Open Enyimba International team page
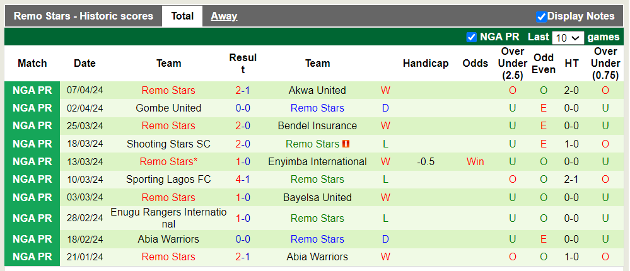Viewport: 630px width, 271px height. [x=317, y=161]
